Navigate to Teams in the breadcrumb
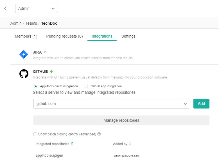The image size is (219, 159). (x=31, y=23)
